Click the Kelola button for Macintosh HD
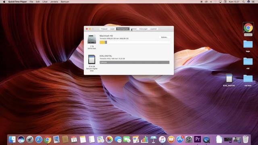Viewport: 258px width, 145px height. [164, 37]
